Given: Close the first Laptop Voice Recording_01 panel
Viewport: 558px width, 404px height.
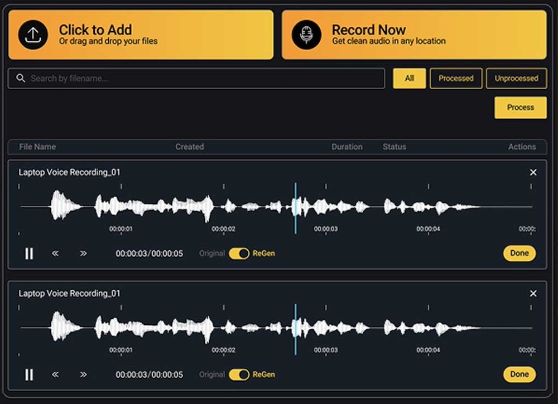Looking at the screenshot, I should 533,172.
